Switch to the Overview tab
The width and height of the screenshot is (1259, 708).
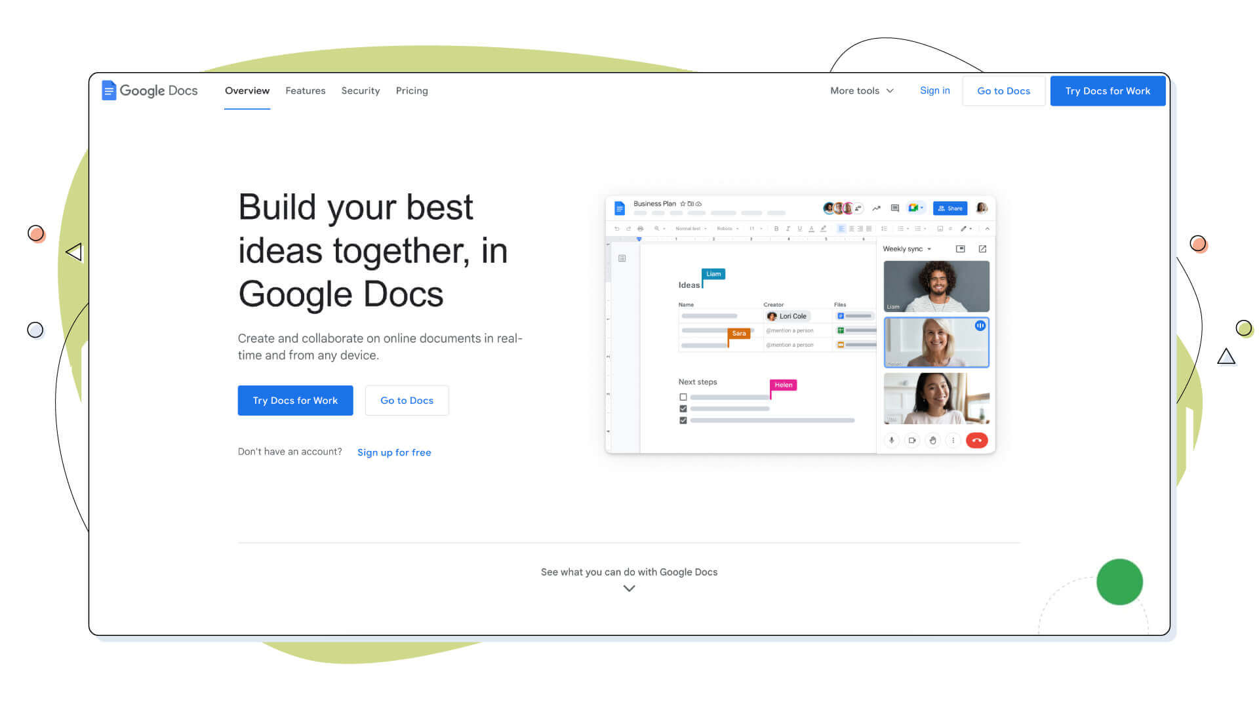pyautogui.click(x=247, y=90)
